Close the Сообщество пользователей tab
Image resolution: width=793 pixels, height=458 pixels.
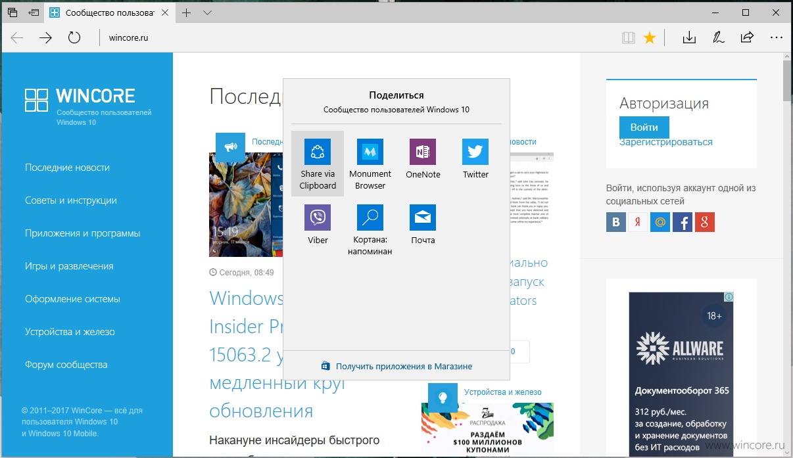[x=164, y=12]
